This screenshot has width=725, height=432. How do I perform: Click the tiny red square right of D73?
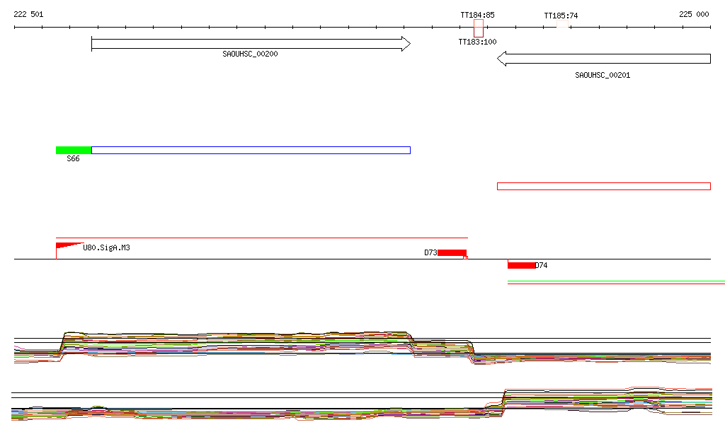(x=465, y=257)
